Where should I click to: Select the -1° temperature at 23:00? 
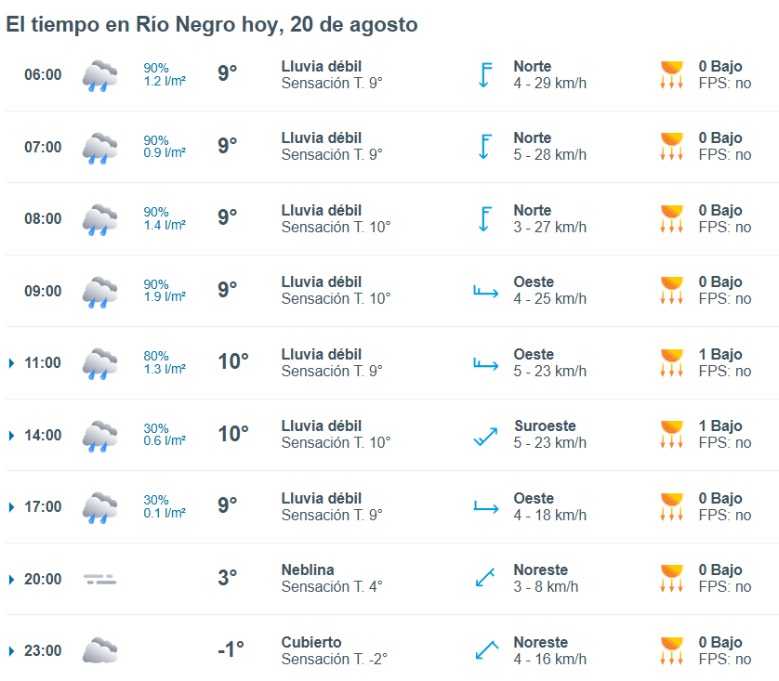pos(231,648)
